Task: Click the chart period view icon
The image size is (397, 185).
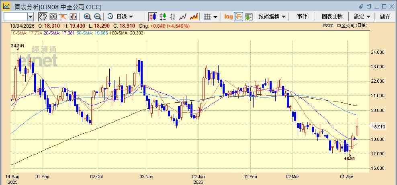Action: point(53,17)
